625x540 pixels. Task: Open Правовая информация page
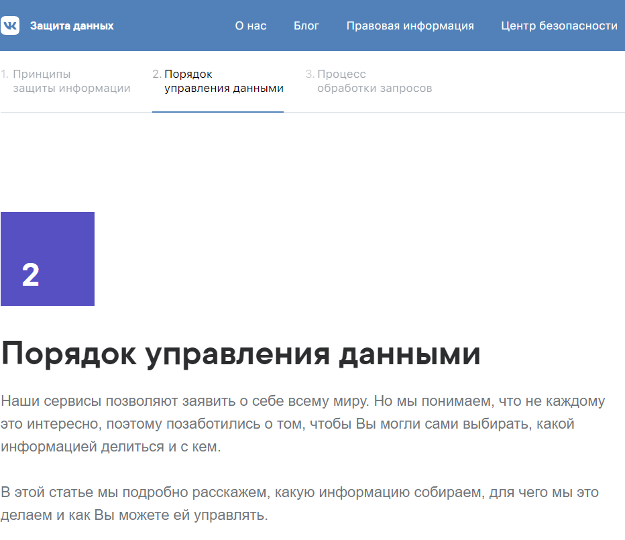click(x=410, y=26)
